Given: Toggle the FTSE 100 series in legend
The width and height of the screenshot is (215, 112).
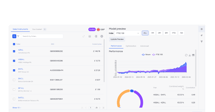Looking at the screenshot, I should coord(157,55).
